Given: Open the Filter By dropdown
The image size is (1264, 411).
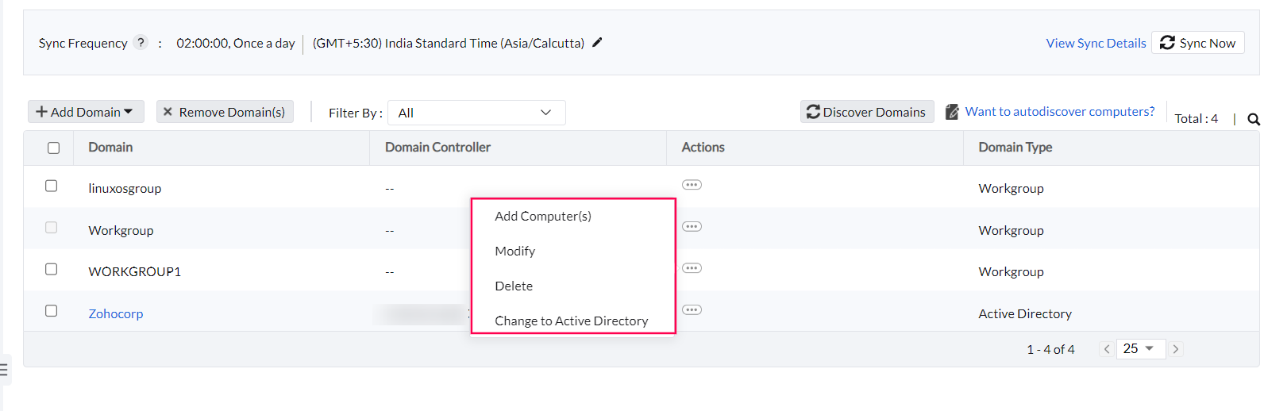Looking at the screenshot, I should tap(476, 113).
